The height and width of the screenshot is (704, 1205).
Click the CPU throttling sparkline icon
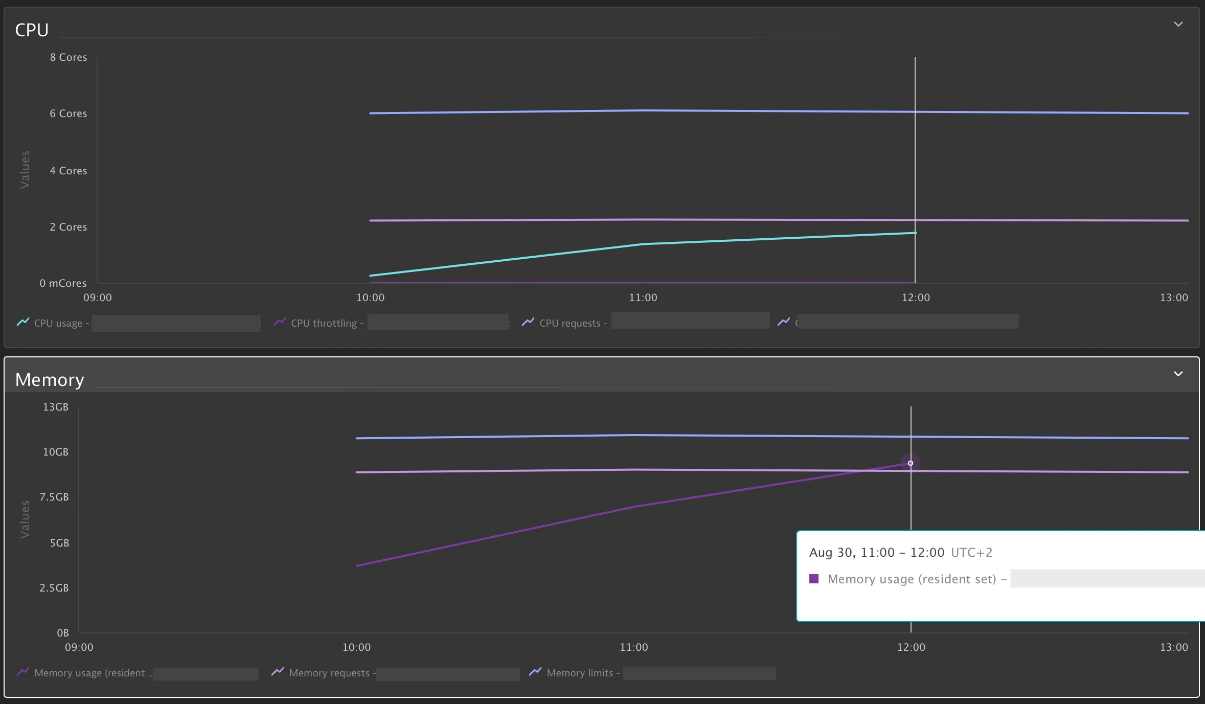click(279, 322)
